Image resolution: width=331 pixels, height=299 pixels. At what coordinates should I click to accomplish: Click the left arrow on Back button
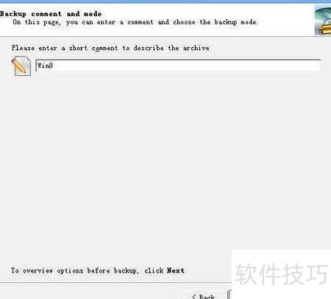(x=194, y=297)
